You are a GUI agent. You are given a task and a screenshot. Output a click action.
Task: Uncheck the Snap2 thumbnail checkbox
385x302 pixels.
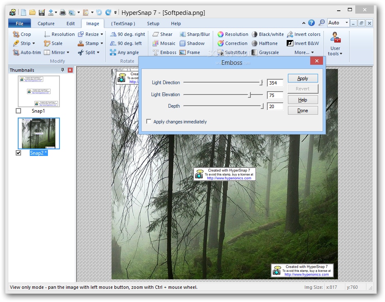[19, 153]
